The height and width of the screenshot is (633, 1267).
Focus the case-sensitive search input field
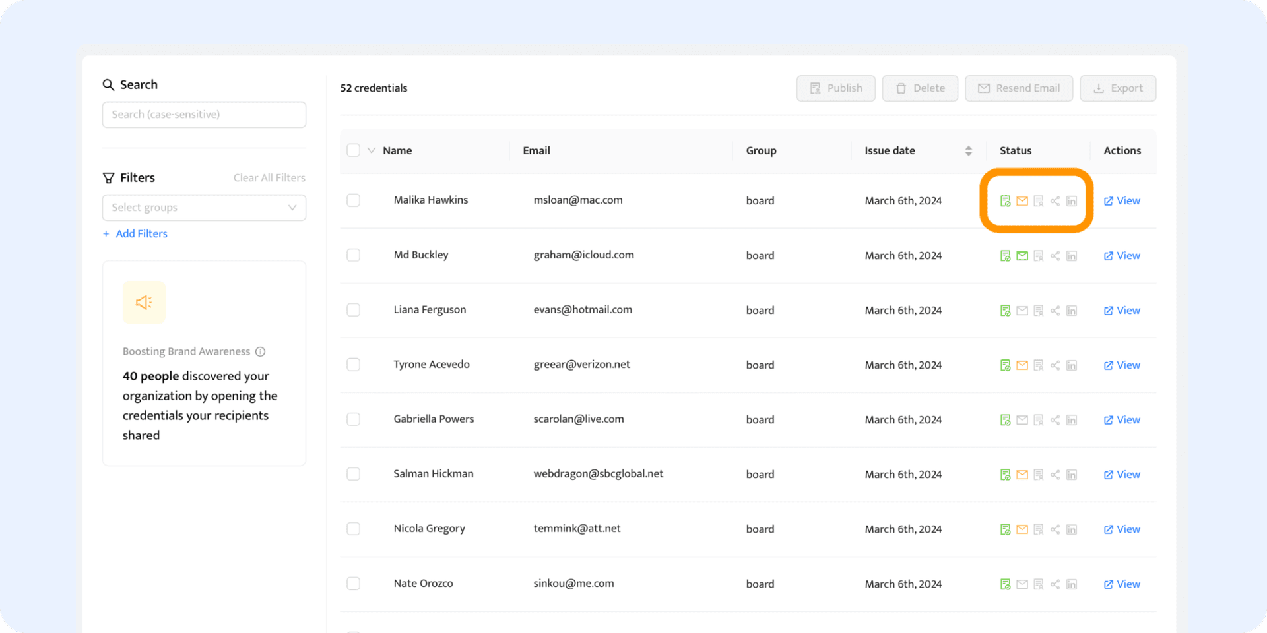(x=204, y=115)
